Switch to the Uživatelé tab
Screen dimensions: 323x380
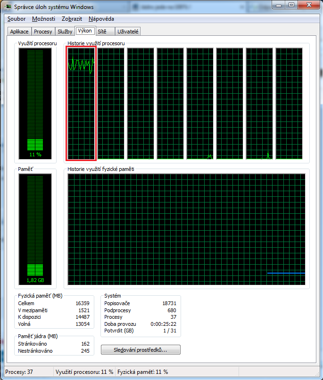click(x=128, y=32)
